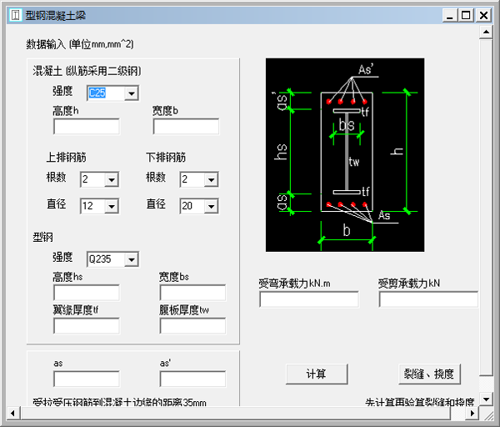The height and width of the screenshot is (427, 500).
Task: Click the 数据输入 (单位mm,mm^2) label
Action: point(80,44)
